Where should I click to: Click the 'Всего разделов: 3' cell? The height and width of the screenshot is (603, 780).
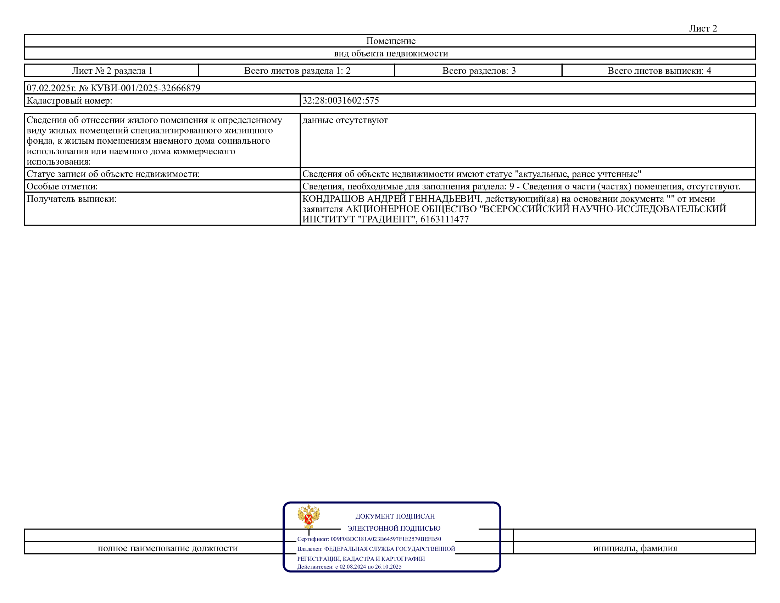tap(479, 70)
